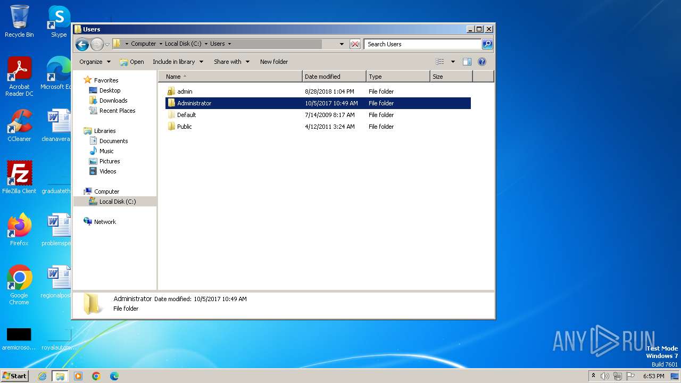Select Pictures library in sidebar
Viewport: 681px width, 383px height.
click(109, 161)
